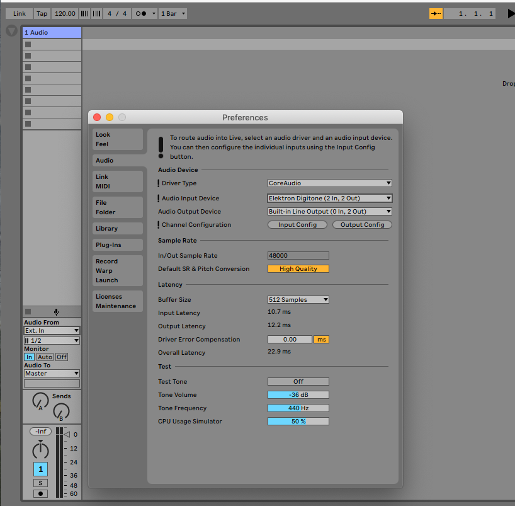
Task: Set Monitor to Auto
Action: (x=45, y=357)
